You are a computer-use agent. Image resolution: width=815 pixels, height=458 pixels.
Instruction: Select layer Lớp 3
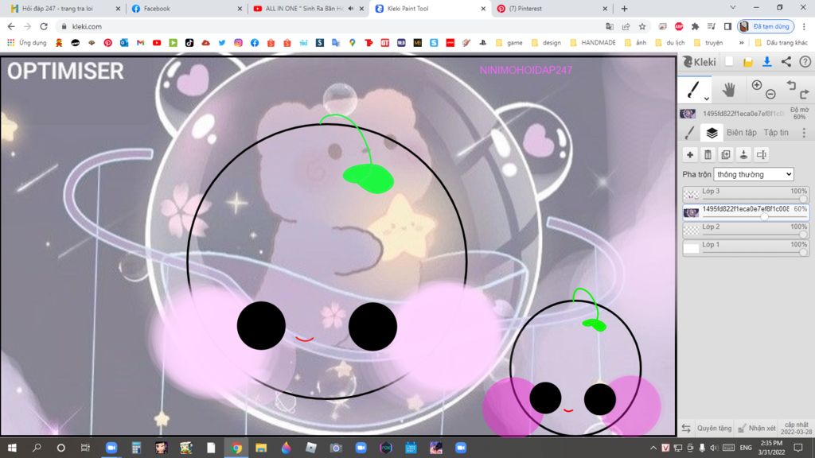coord(745,194)
